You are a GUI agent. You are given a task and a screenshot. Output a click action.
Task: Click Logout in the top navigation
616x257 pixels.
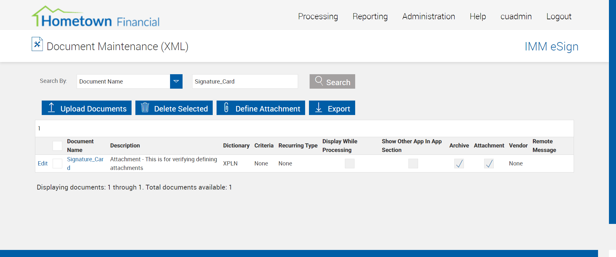(x=559, y=16)
